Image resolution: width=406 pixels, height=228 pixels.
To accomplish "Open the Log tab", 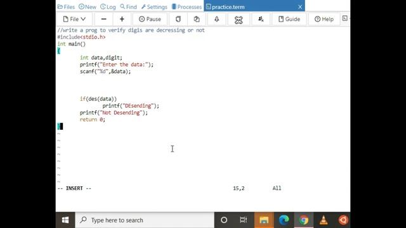I will click(x=108, y=7).
